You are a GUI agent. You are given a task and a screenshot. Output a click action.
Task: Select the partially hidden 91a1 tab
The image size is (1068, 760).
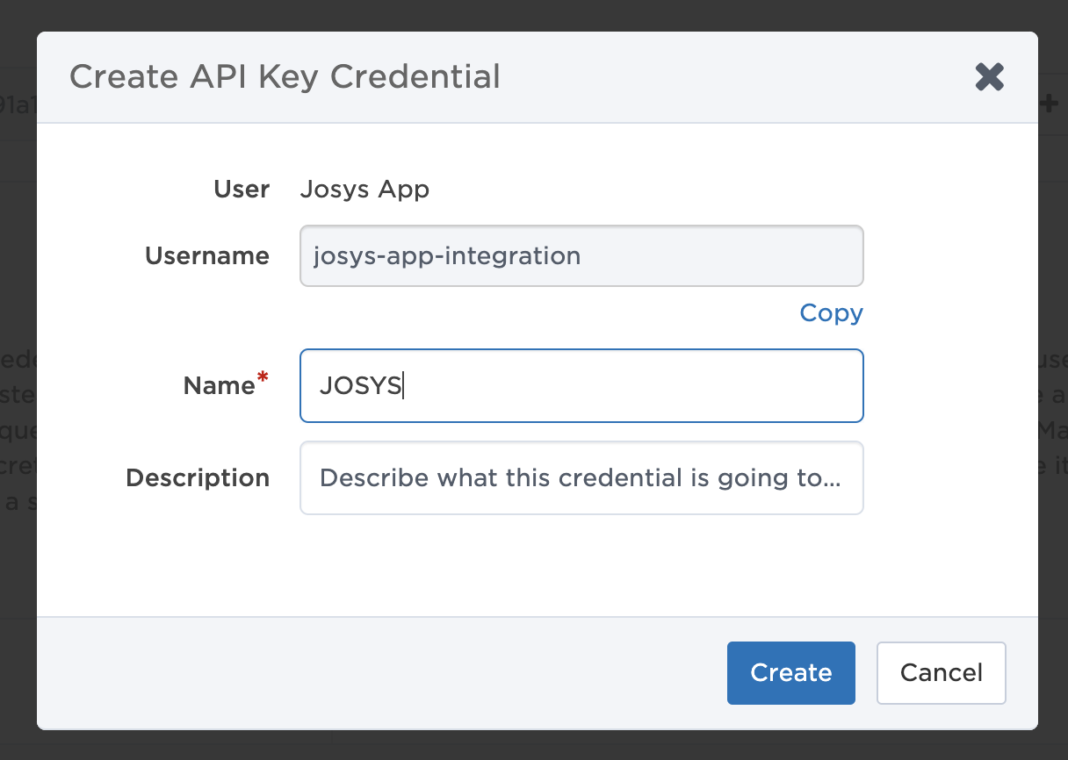(18, 103)
